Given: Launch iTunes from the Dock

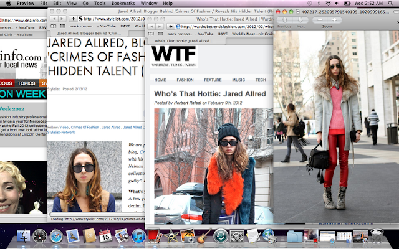Looking at the screenshot, I should pyautogui.click(x=138, y=236).
